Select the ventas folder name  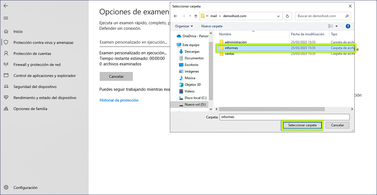pyautogui.click(x=230, y=54)
